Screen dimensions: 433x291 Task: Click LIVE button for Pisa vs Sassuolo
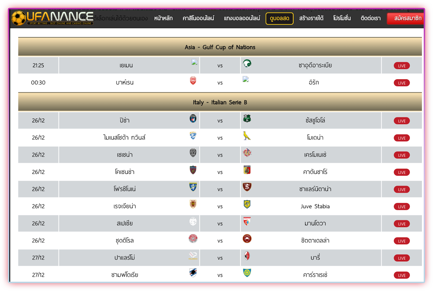click(x=402, y=121)
